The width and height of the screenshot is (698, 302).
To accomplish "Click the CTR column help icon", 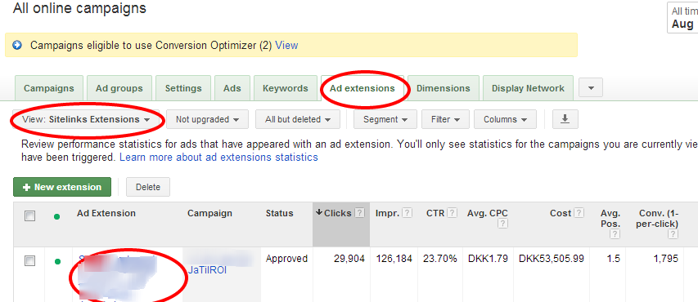I will 453,213.
